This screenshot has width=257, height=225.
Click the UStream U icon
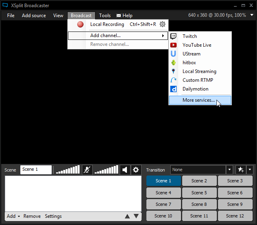click(173, 54)
